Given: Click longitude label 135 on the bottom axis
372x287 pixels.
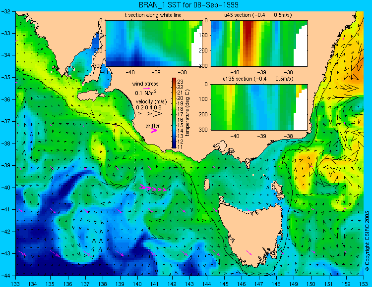Looking at the screenshot, I should coord(50,284).
